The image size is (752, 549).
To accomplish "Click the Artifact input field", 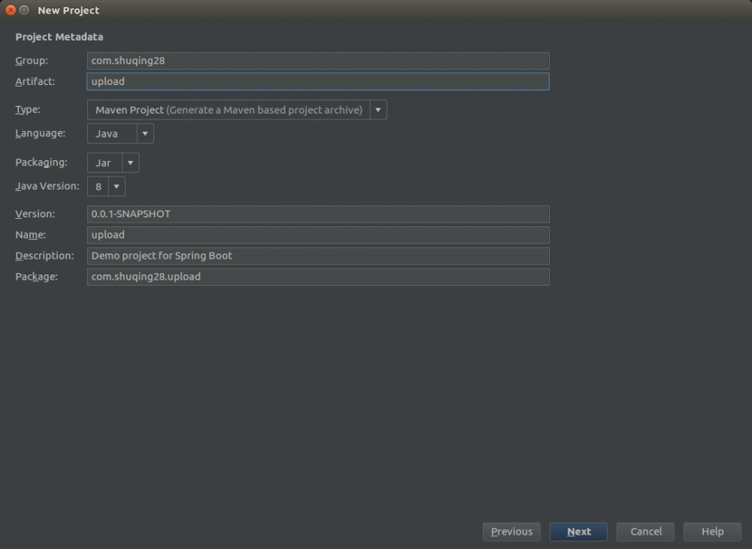I will coord(317,81).
